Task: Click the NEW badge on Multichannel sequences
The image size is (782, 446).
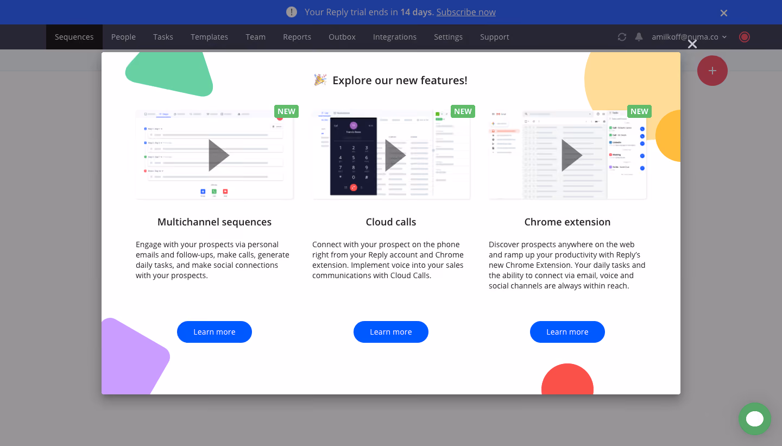Action: point(286,111)
